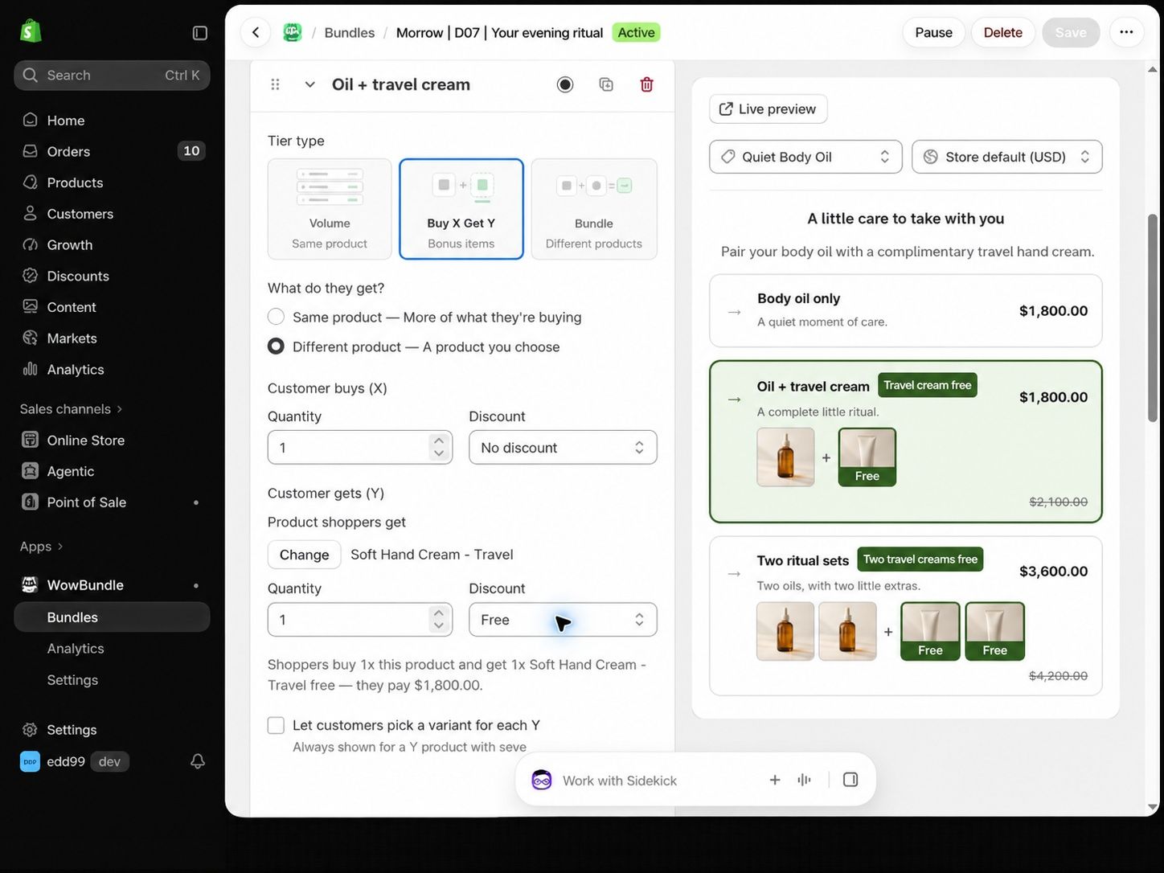
Task: Toggle the sidebar collapse icon
Action: pyautogui.click(x=200, y=33)
